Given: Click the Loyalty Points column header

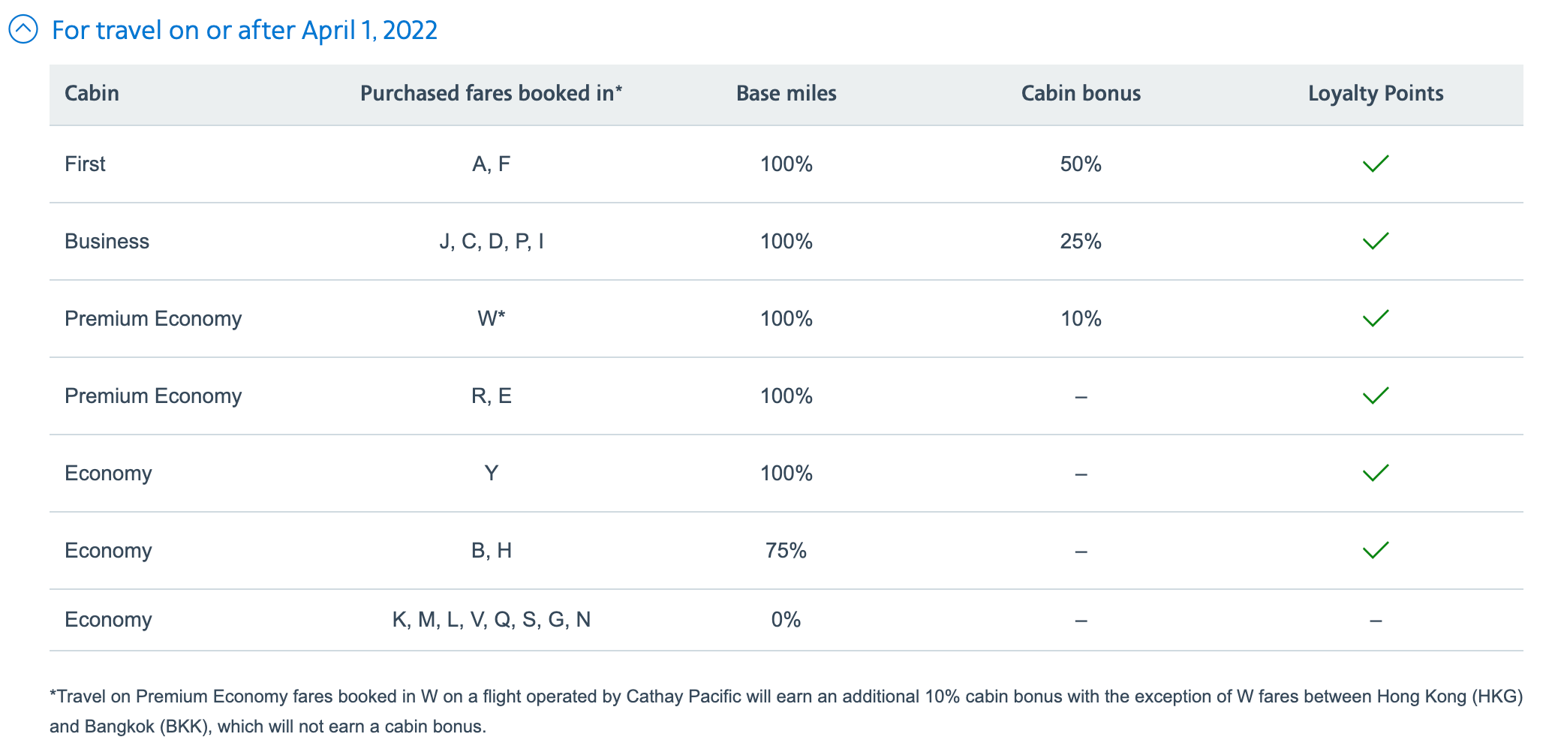Looking at the screenshot, I should point(1376,93).
